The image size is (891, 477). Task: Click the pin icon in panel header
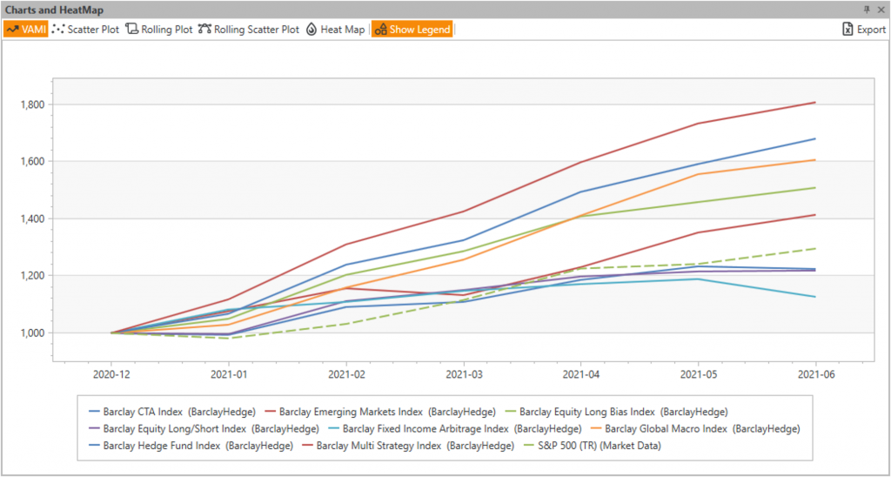(x=867, y=9)
